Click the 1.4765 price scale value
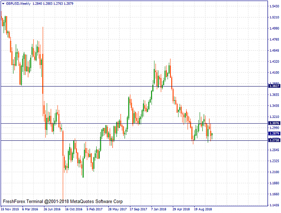The height and width of the screenshot is (213, 281). (274, 39)
